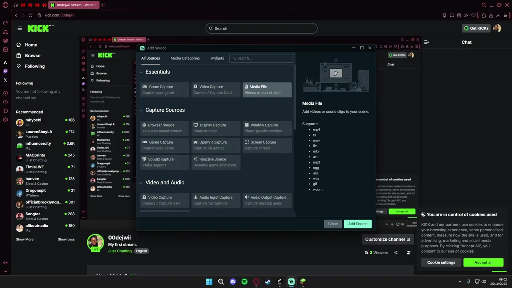Image resolution: width=512 pixels, height=288 pixels.
Task: Open Player icon in Opera sidebar
Action: (6, 93)
